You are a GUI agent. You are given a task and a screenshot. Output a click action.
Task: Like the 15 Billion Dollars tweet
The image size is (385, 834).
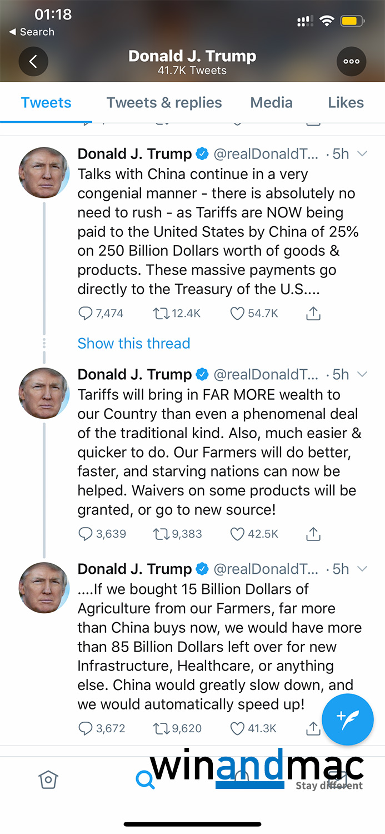pyautogui.click(x=238, y=728)
